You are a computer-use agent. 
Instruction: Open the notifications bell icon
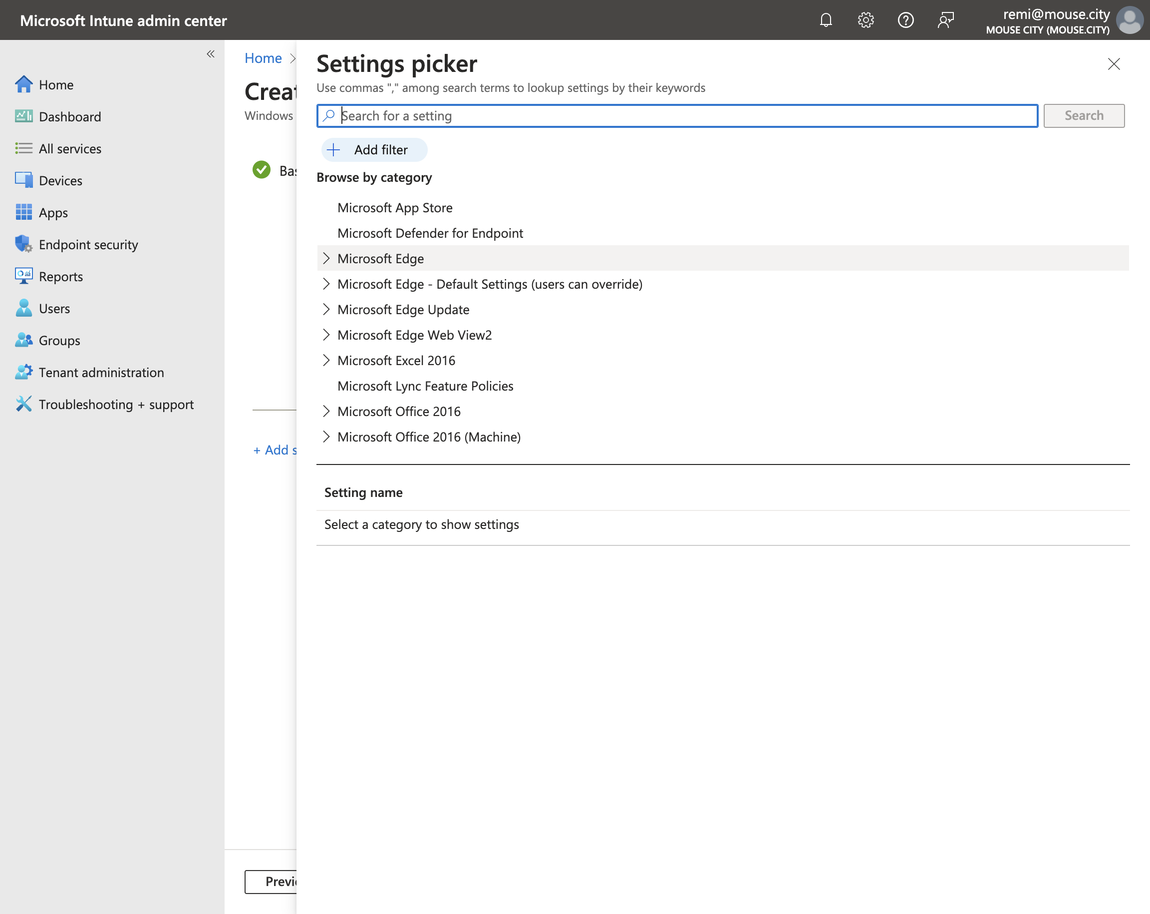click(x=826, y=20)
